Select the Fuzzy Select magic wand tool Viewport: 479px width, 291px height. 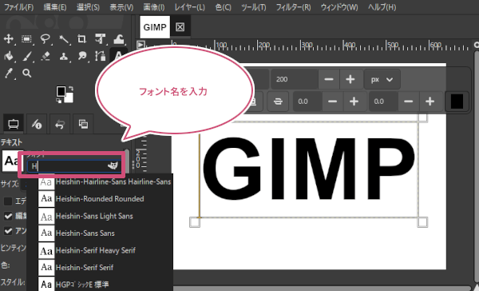64,39
